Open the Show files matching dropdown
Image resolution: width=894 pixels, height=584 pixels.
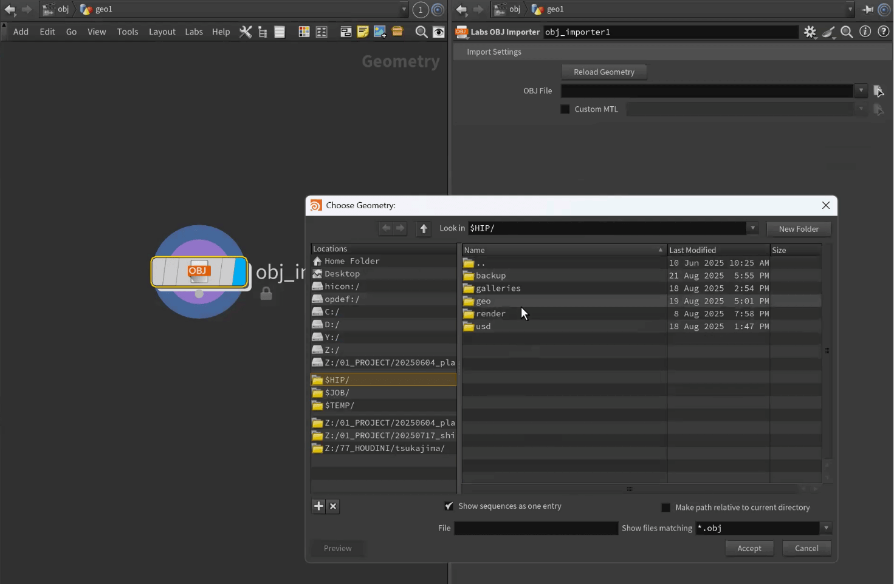pos(825,528)
